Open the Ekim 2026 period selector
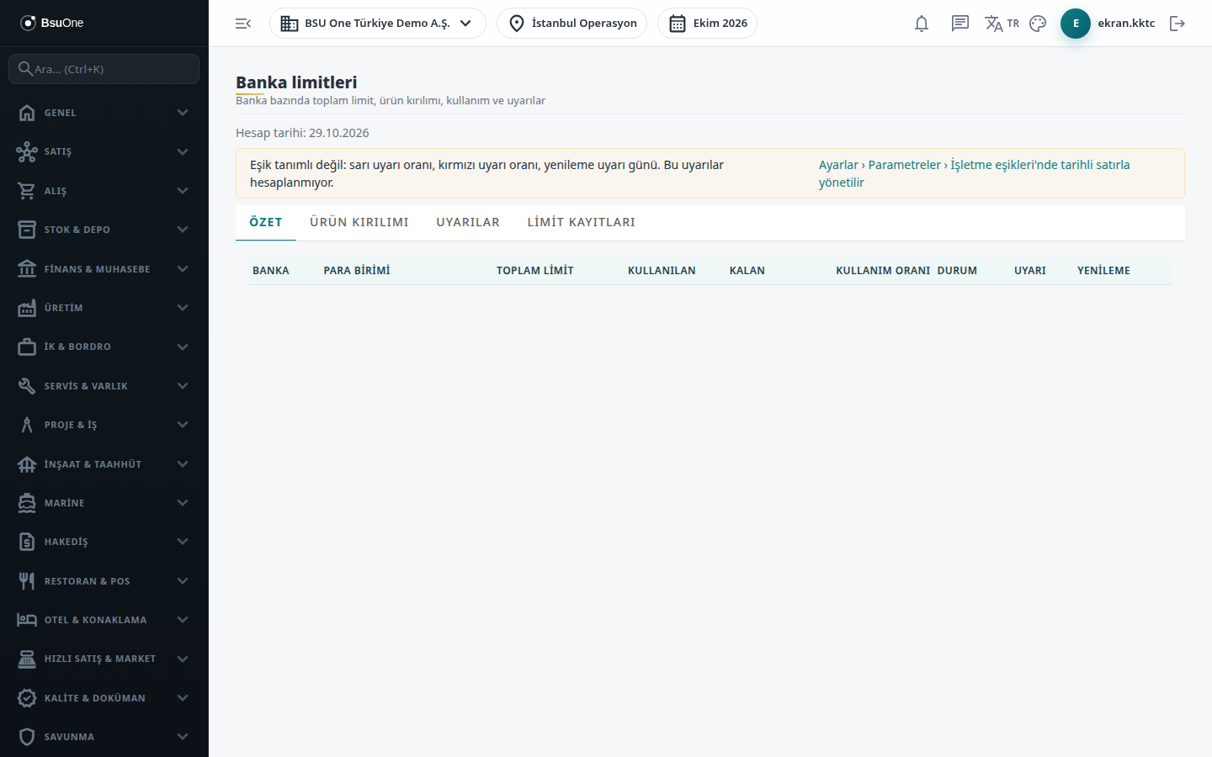This screenshot has height=757, width=1212. pyautogui.click(x=708, y=24)
